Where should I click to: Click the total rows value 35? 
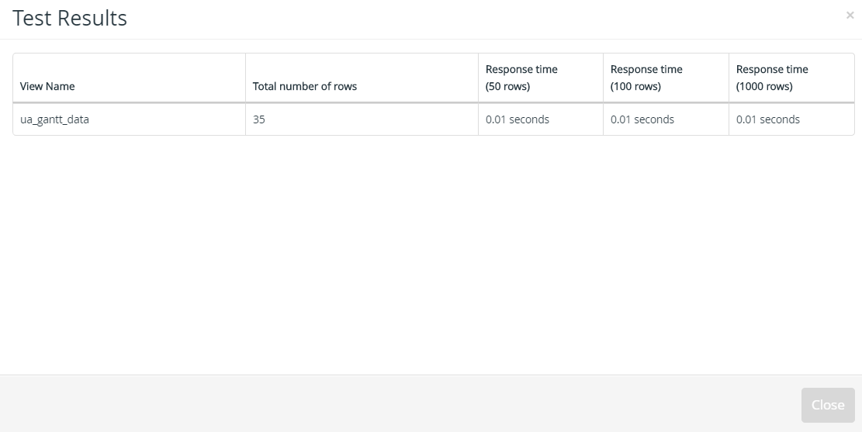coord(259,119)
